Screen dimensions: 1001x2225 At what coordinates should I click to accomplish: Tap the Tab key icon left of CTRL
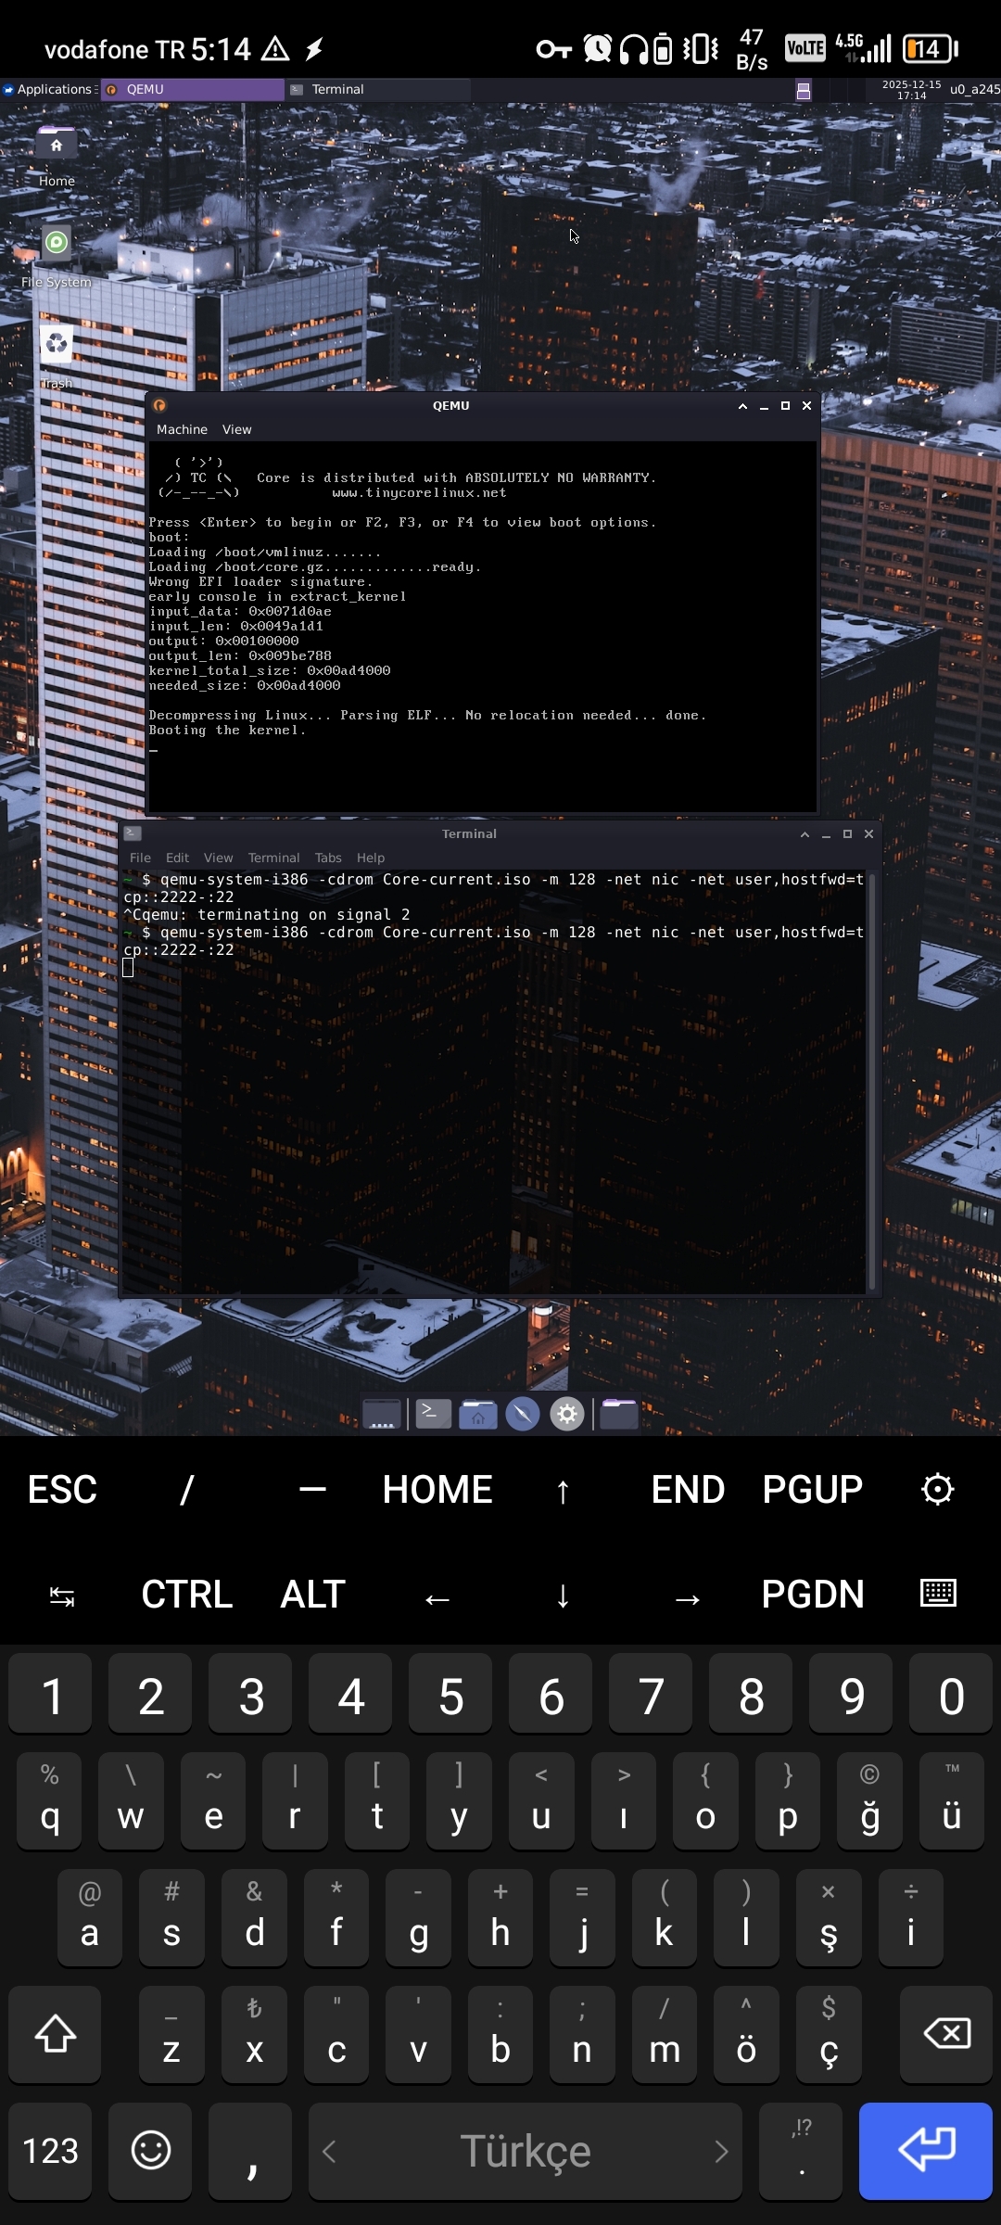pyautogui.click(x=62, y=1596)
